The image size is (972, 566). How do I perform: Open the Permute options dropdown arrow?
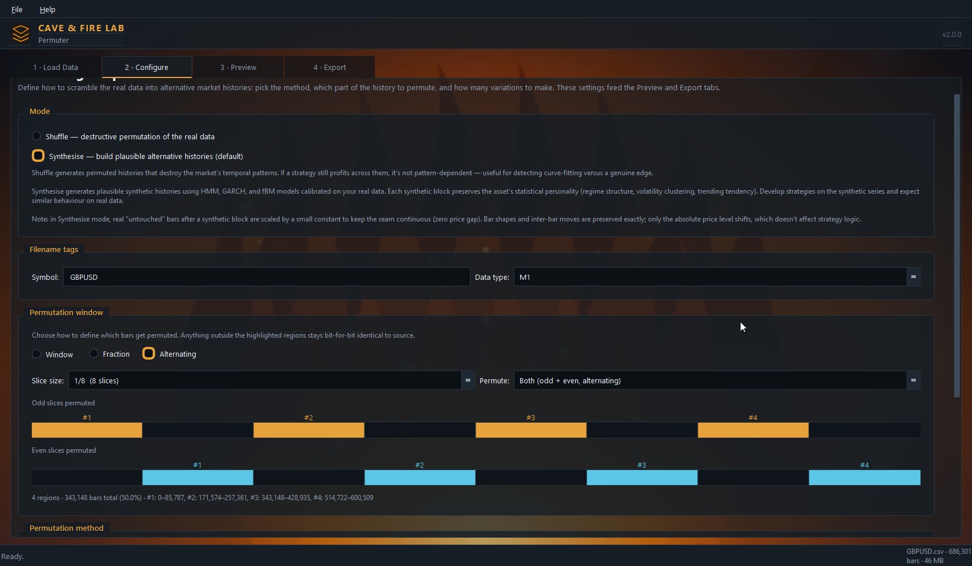coord(914,380)
